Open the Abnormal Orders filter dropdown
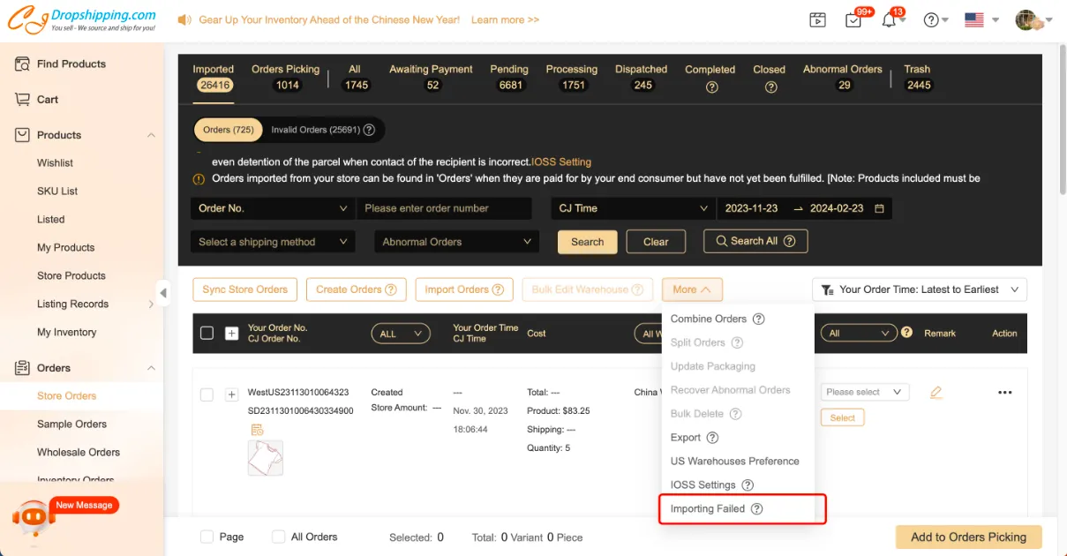The height and width of the screenshot is (556, 1067). click(455, 242)
